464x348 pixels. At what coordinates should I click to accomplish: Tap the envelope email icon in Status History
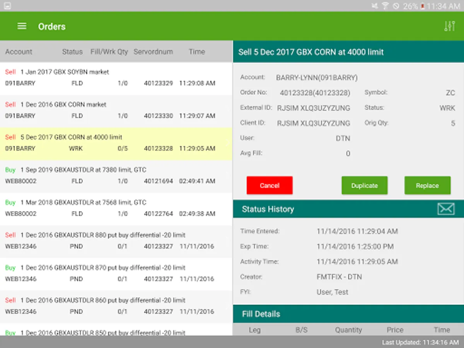point(446,209)
